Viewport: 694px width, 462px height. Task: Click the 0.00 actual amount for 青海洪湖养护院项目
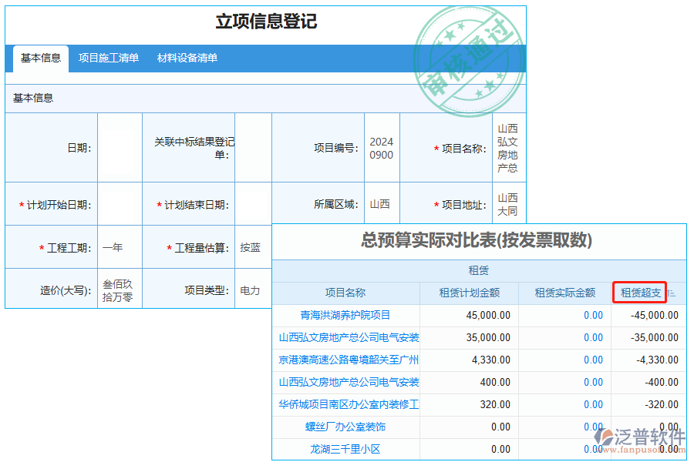coord(592,315)
